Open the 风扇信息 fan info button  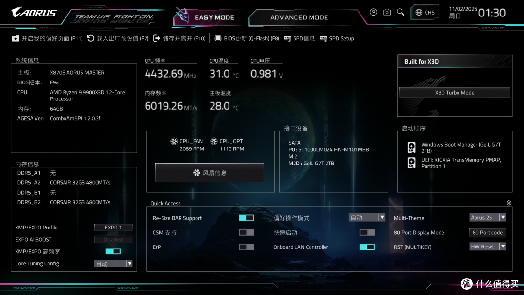210,173
